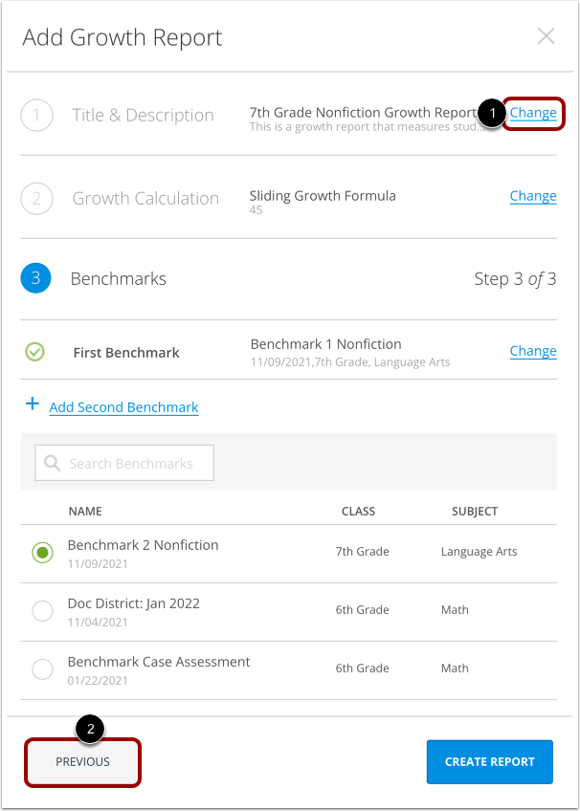Viewport: 580px width, 811px height.
Task: Choose the Benchmark Case Assessment option
Action: pyautogui.click(x=42, y=669)
